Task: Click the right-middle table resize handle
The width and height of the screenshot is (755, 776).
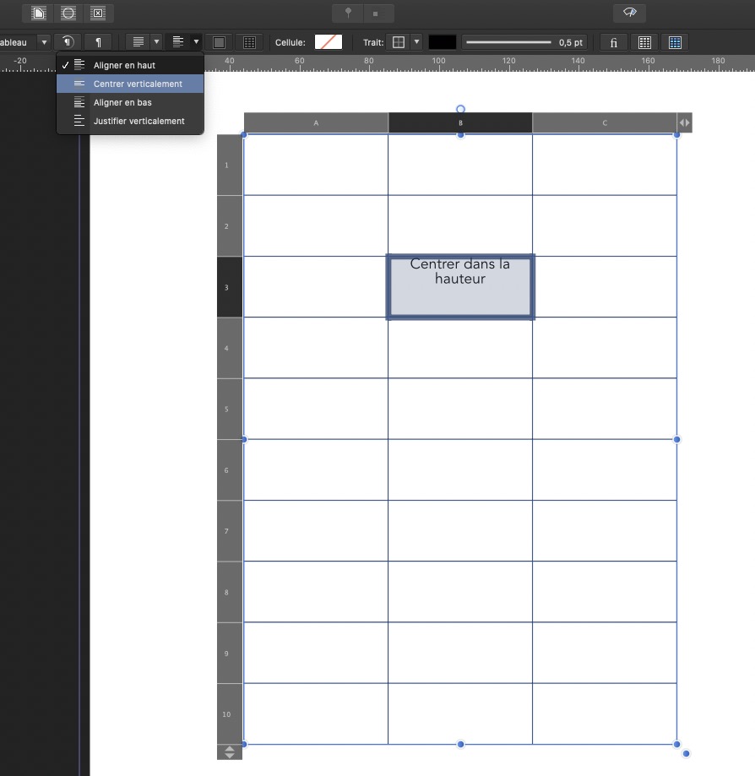Action: click(x=676, y=439)
